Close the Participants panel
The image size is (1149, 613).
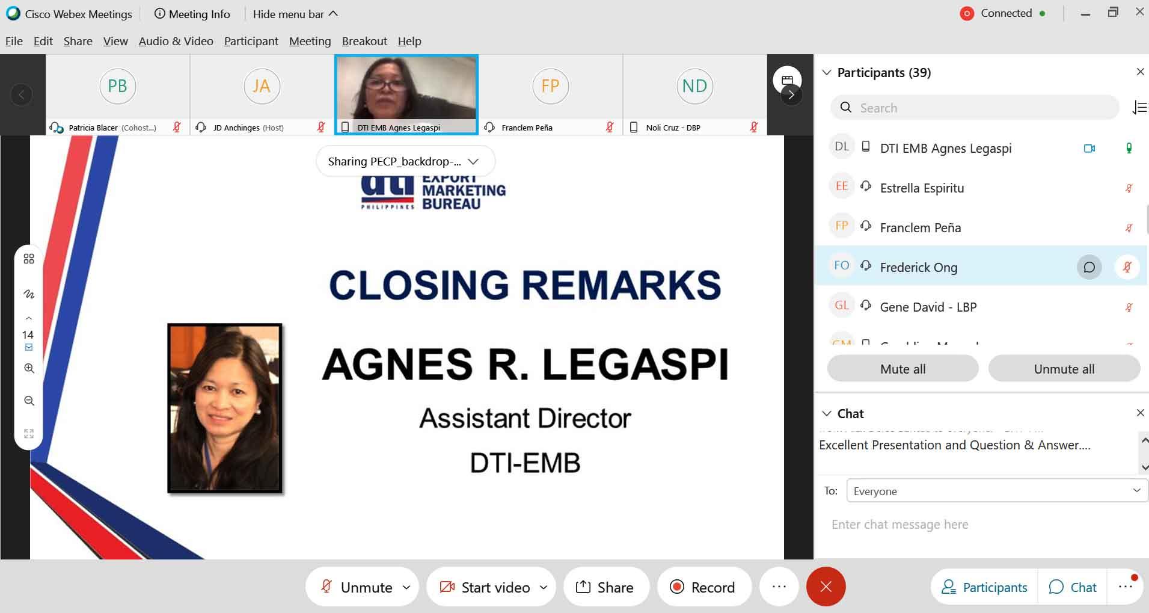pyautogui.click(x=1140, y=72)
